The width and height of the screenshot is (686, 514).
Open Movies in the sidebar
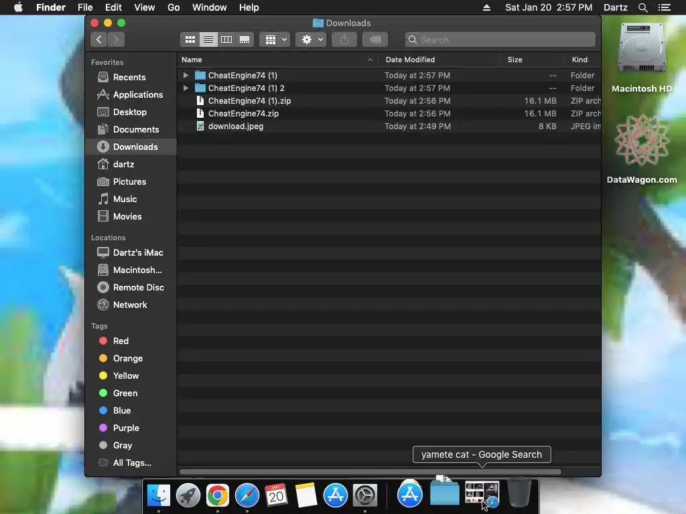tap(131, 216)
